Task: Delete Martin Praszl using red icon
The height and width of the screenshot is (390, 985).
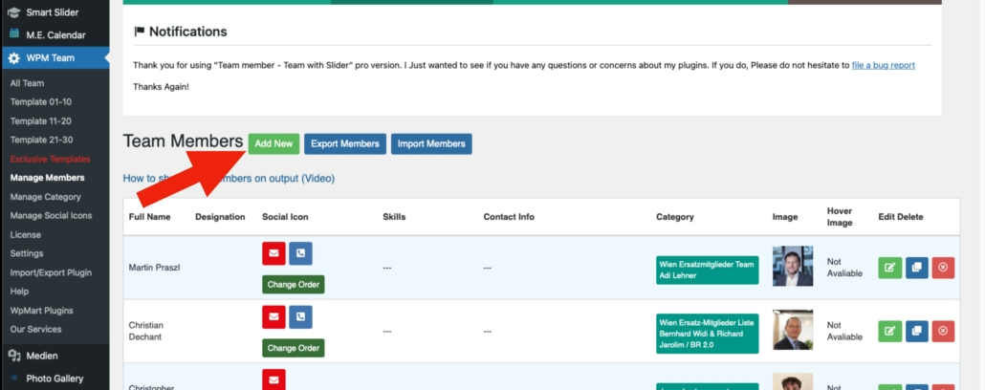Action: click(x=943, y=268)
